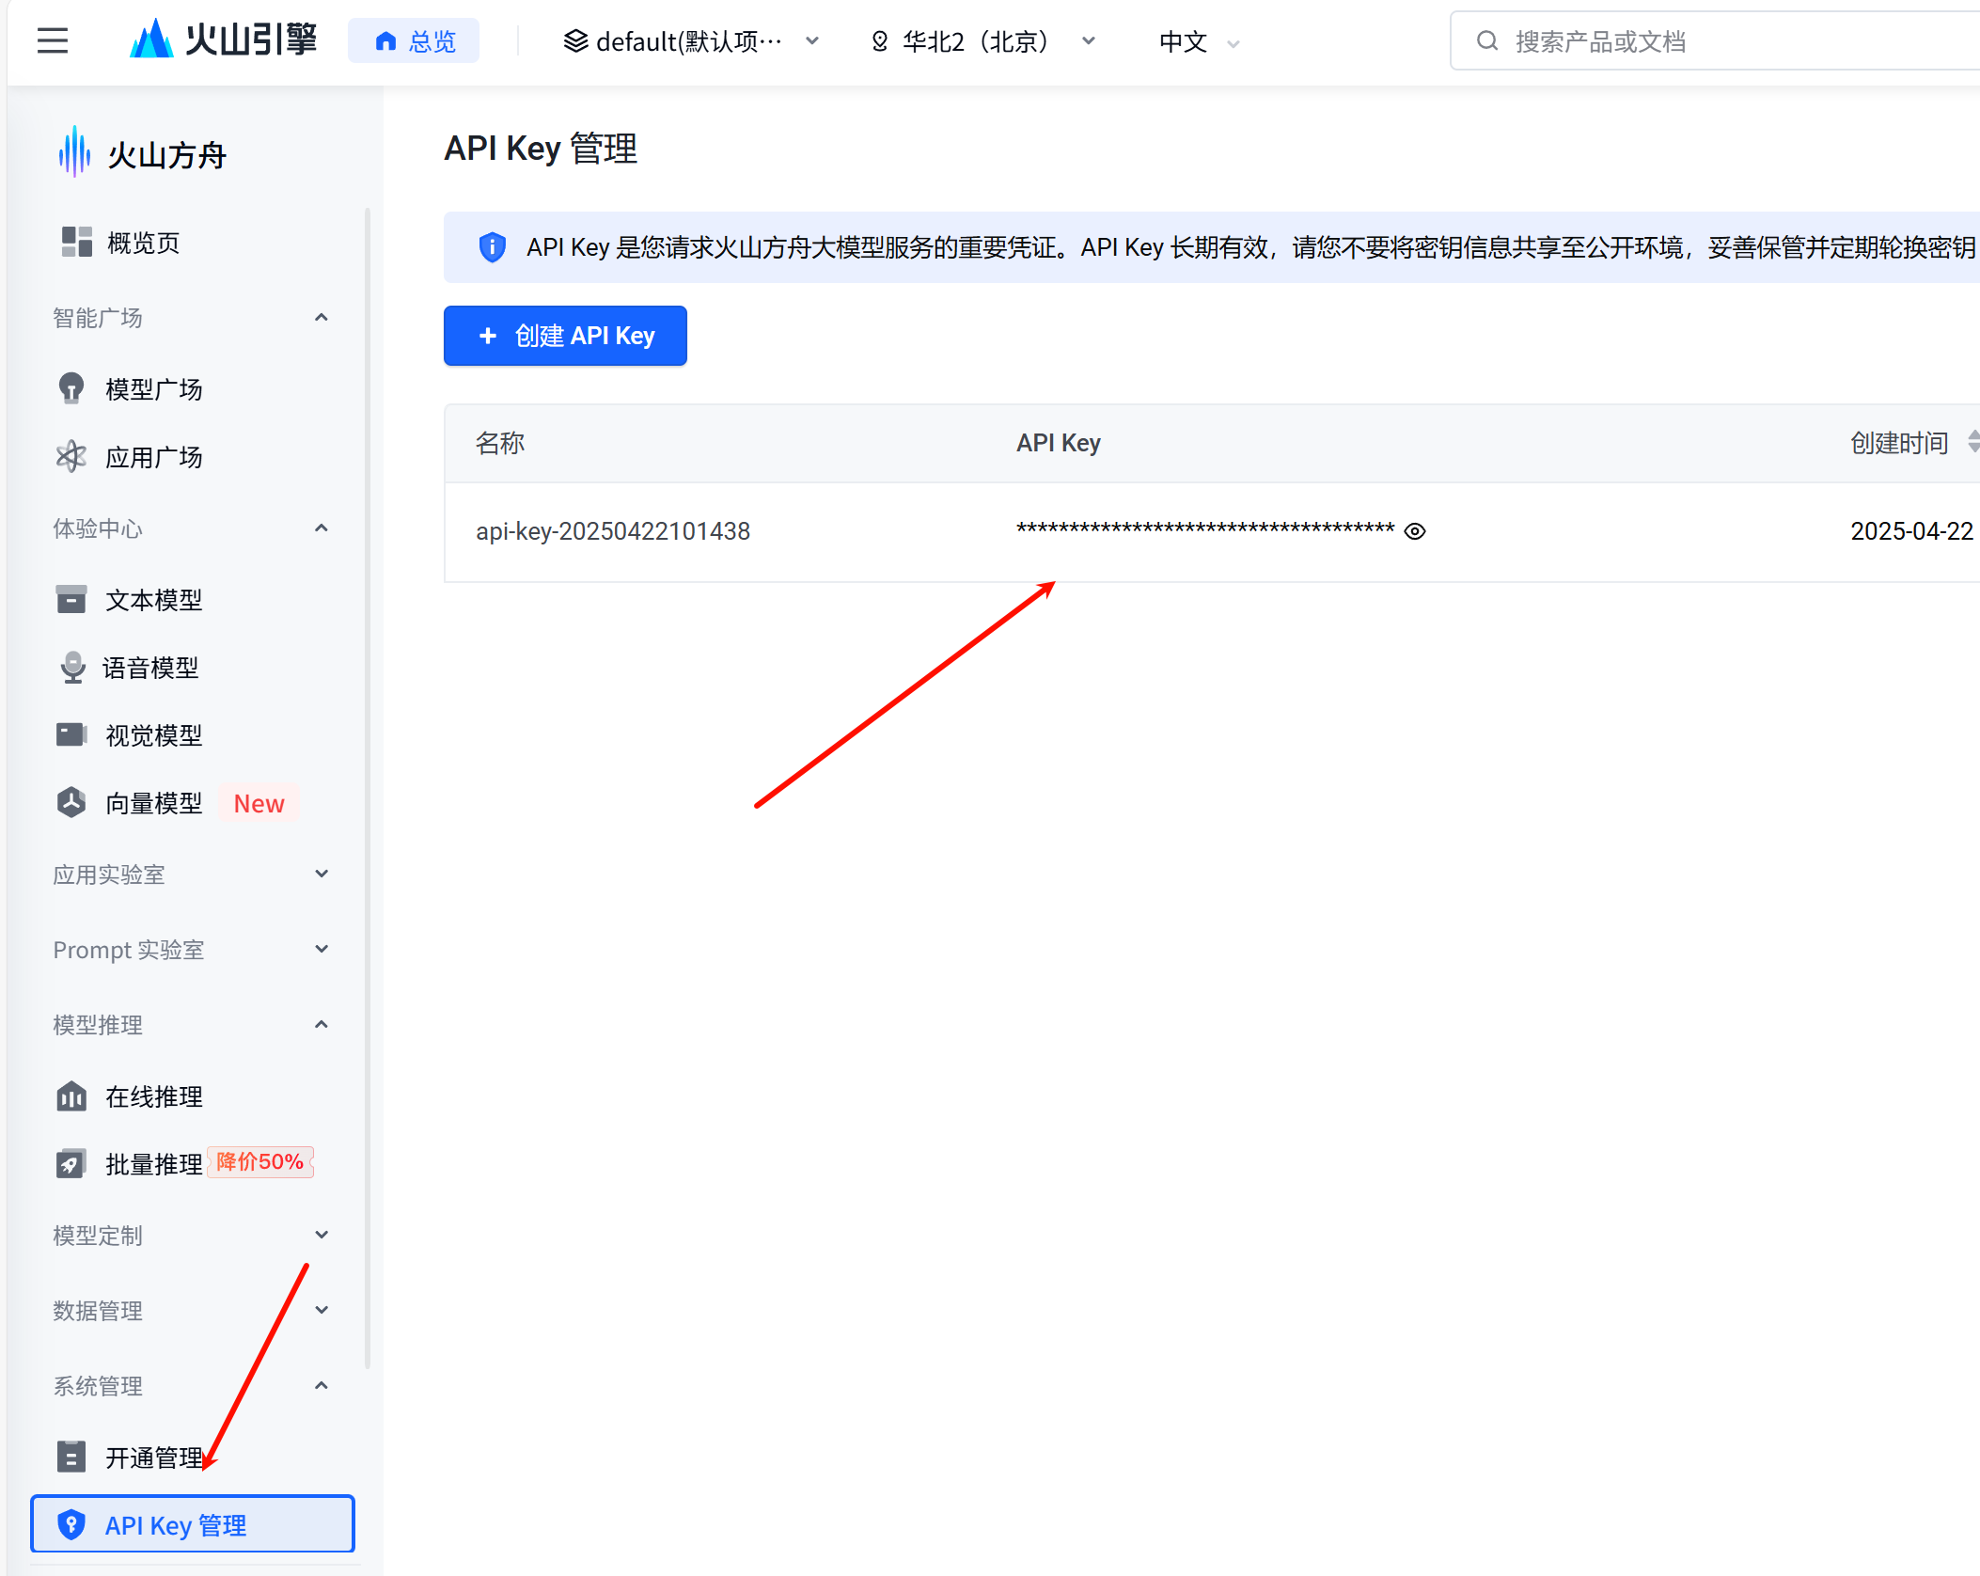Collapse the 模型推理 section

coord(321,1025)
